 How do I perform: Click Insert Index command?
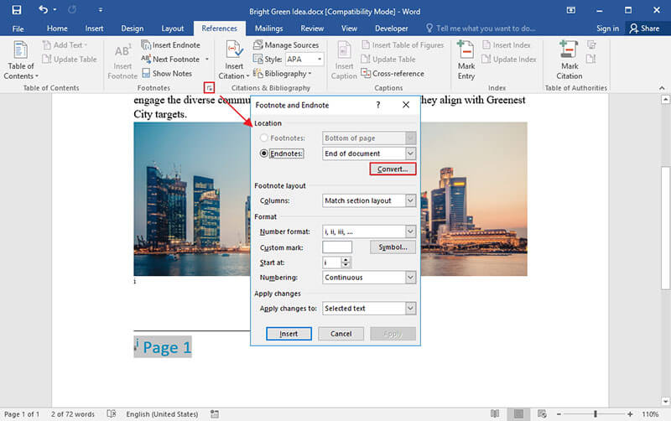click(507, 45)
